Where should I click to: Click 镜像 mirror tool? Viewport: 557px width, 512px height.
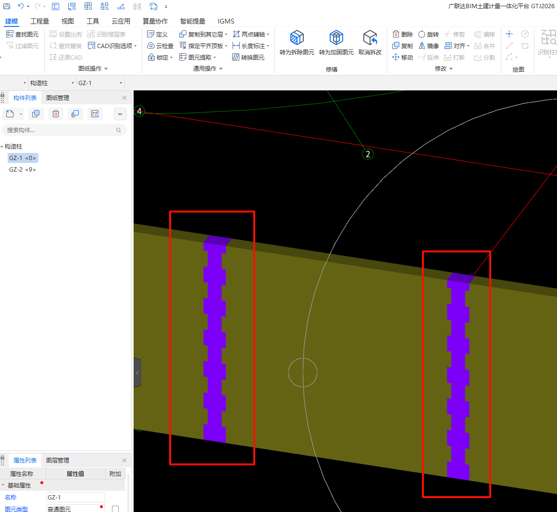point(428,46)
